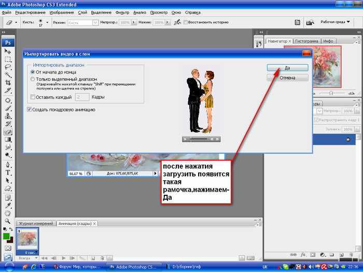This screenshot has width=363, height=272.
Task: Select the Slice tool
Action: (8, 90)
